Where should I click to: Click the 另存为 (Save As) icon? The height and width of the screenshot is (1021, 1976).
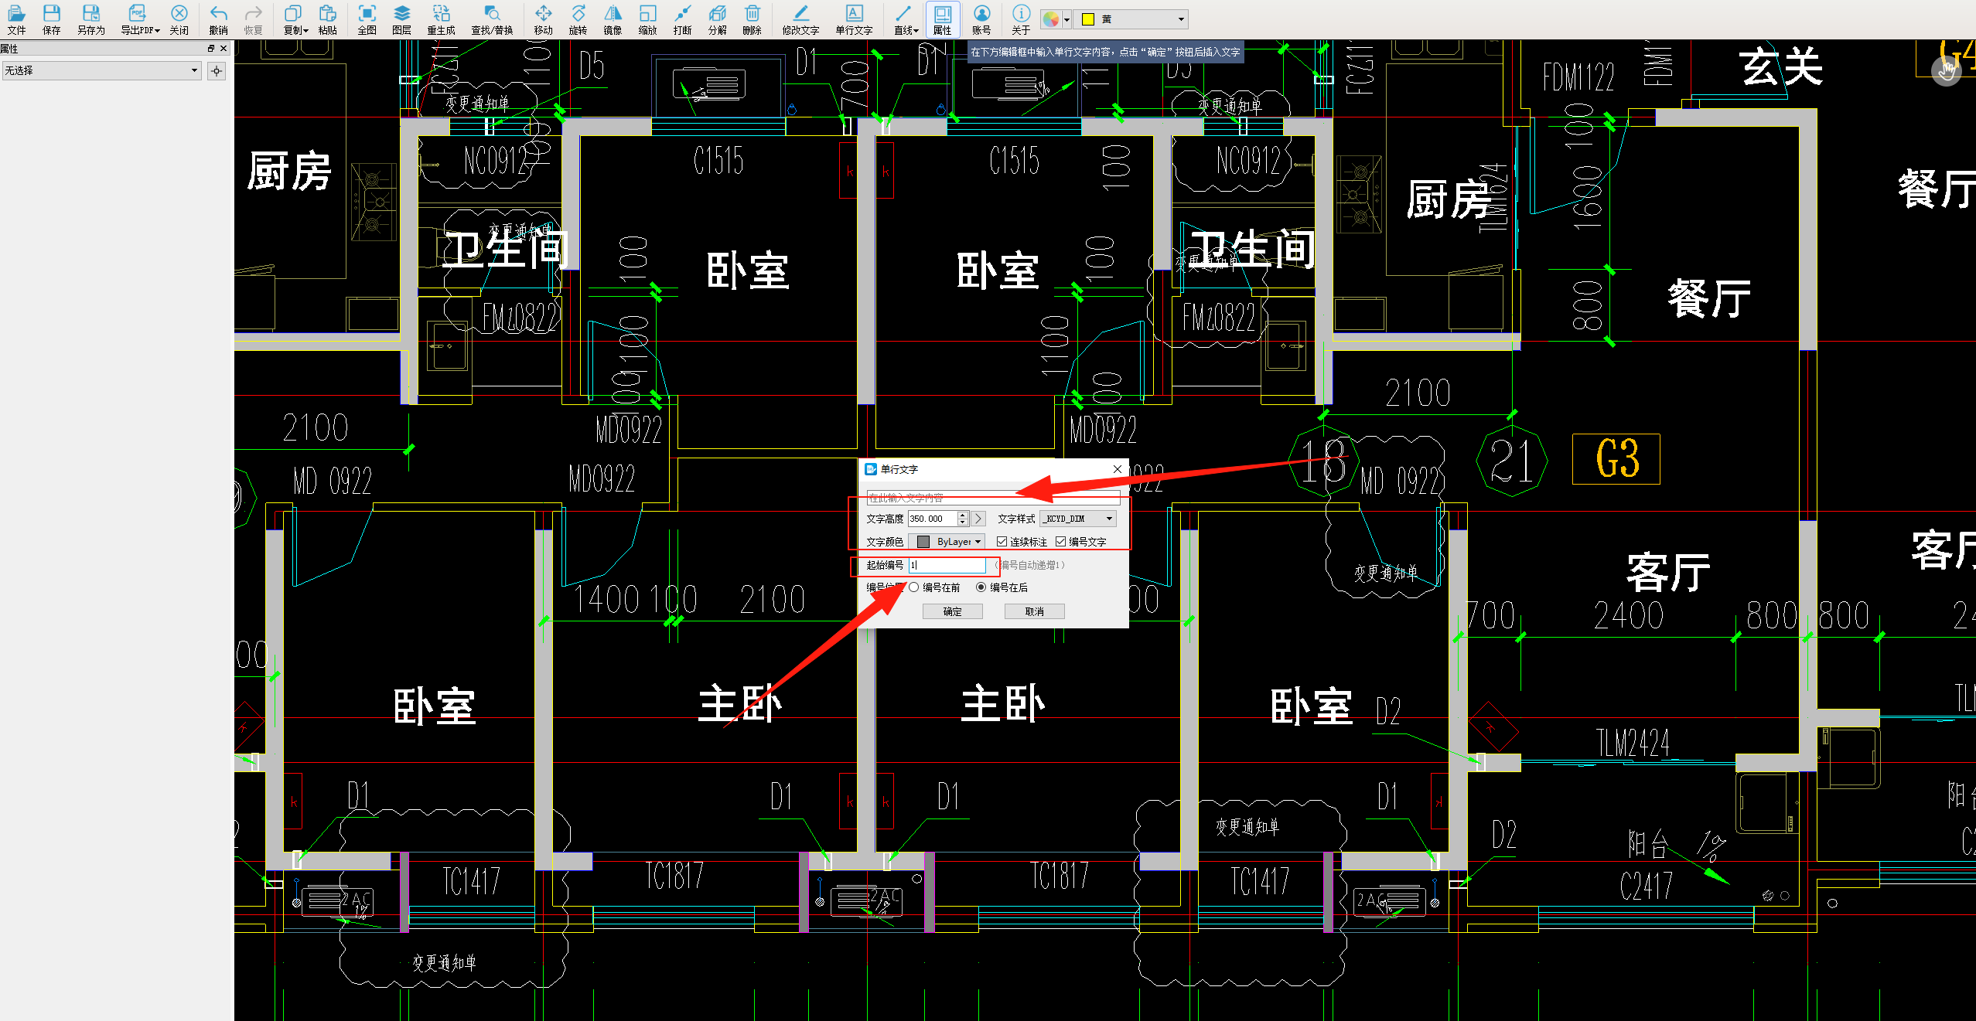90,19
